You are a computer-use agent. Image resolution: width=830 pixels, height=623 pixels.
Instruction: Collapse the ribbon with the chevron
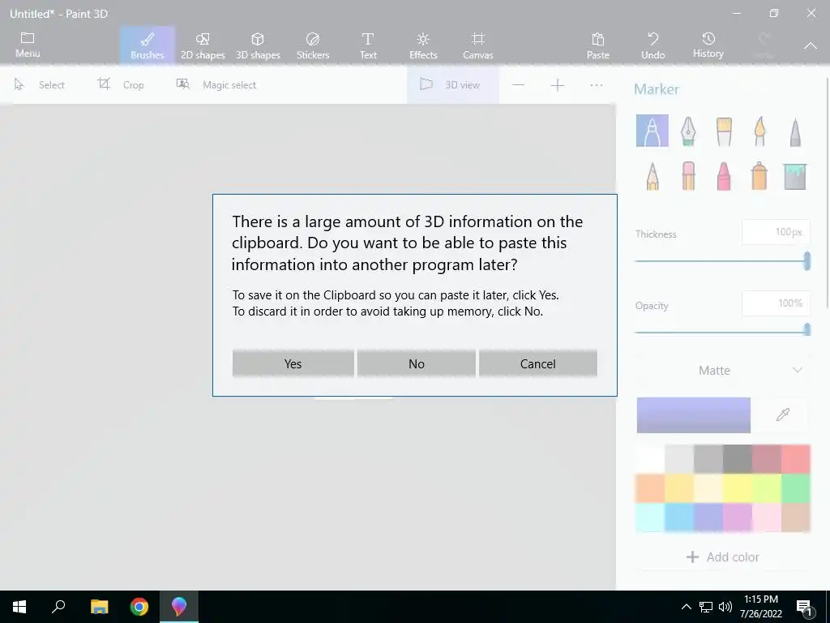point(811,46)
